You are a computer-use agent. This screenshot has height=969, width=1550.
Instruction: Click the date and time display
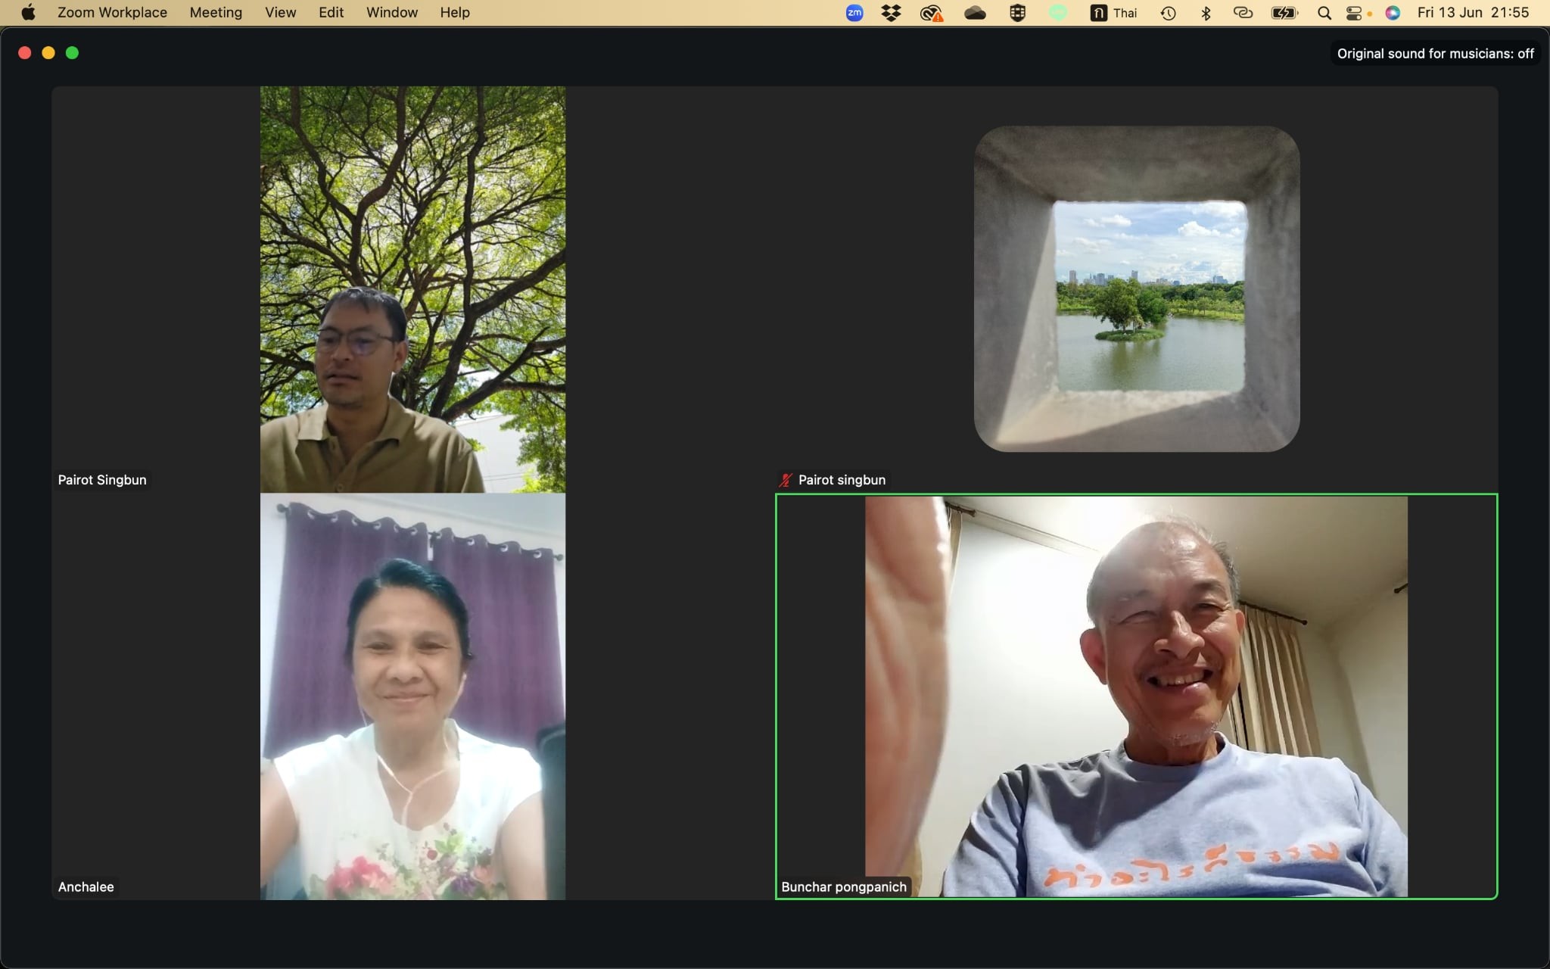tap(1472, 13)
